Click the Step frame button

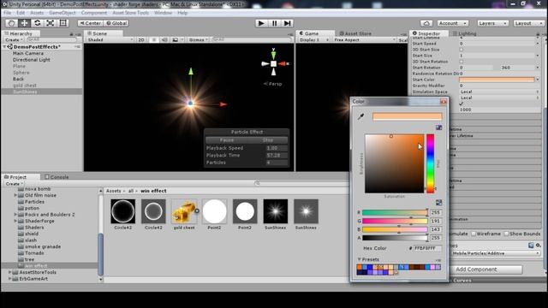[x=288, y=23]
